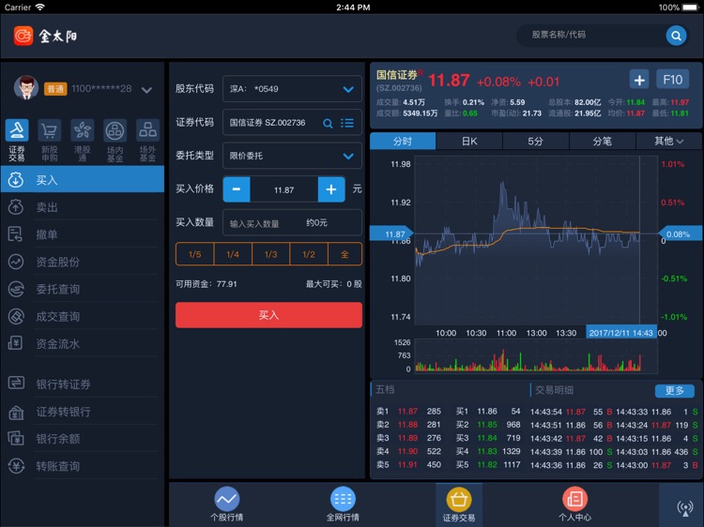Click the 买1 price 11.86

tap(487, 412)
